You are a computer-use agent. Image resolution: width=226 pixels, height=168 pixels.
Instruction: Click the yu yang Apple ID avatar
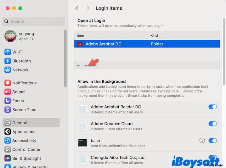coord(10,36)
